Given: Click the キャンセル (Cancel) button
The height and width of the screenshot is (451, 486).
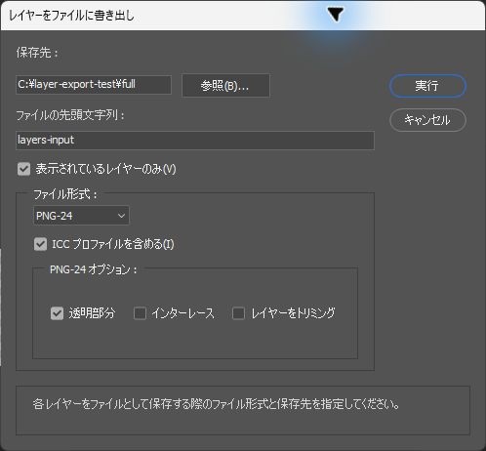Looking at the screenshot, I should (x=427, y=120).
